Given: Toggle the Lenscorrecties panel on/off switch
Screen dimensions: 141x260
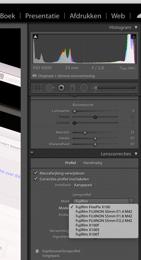Looking at the screenshot, I should click(32, 154).
